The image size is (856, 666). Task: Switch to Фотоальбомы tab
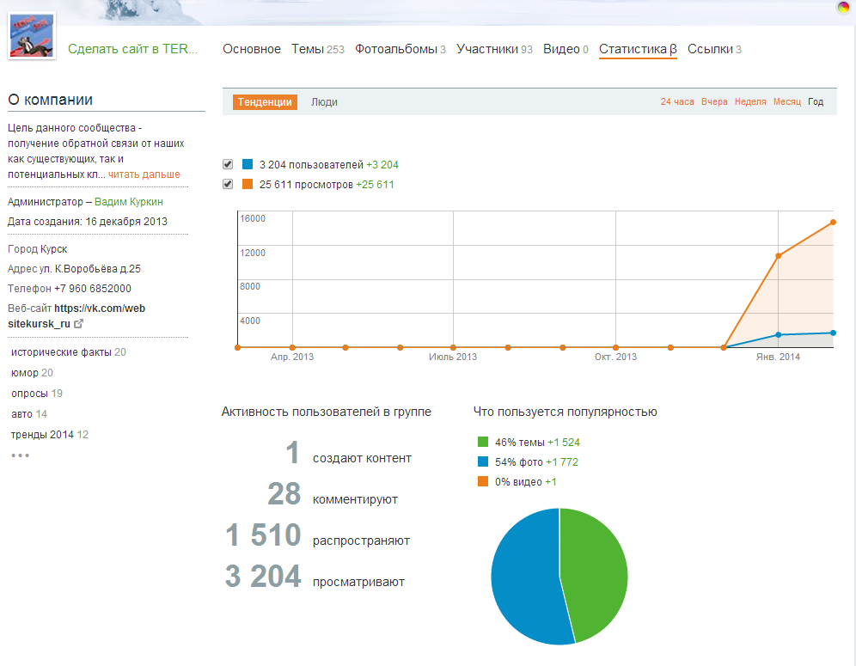point(400,49)
